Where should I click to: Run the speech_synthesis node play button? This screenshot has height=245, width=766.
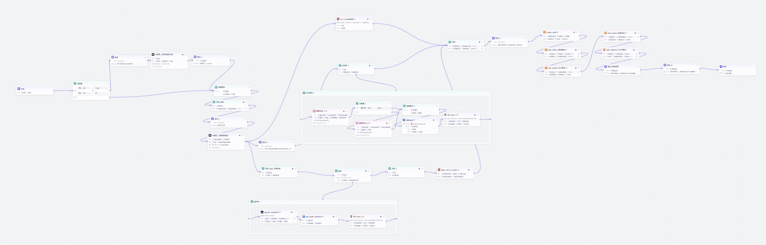[292, 212]
